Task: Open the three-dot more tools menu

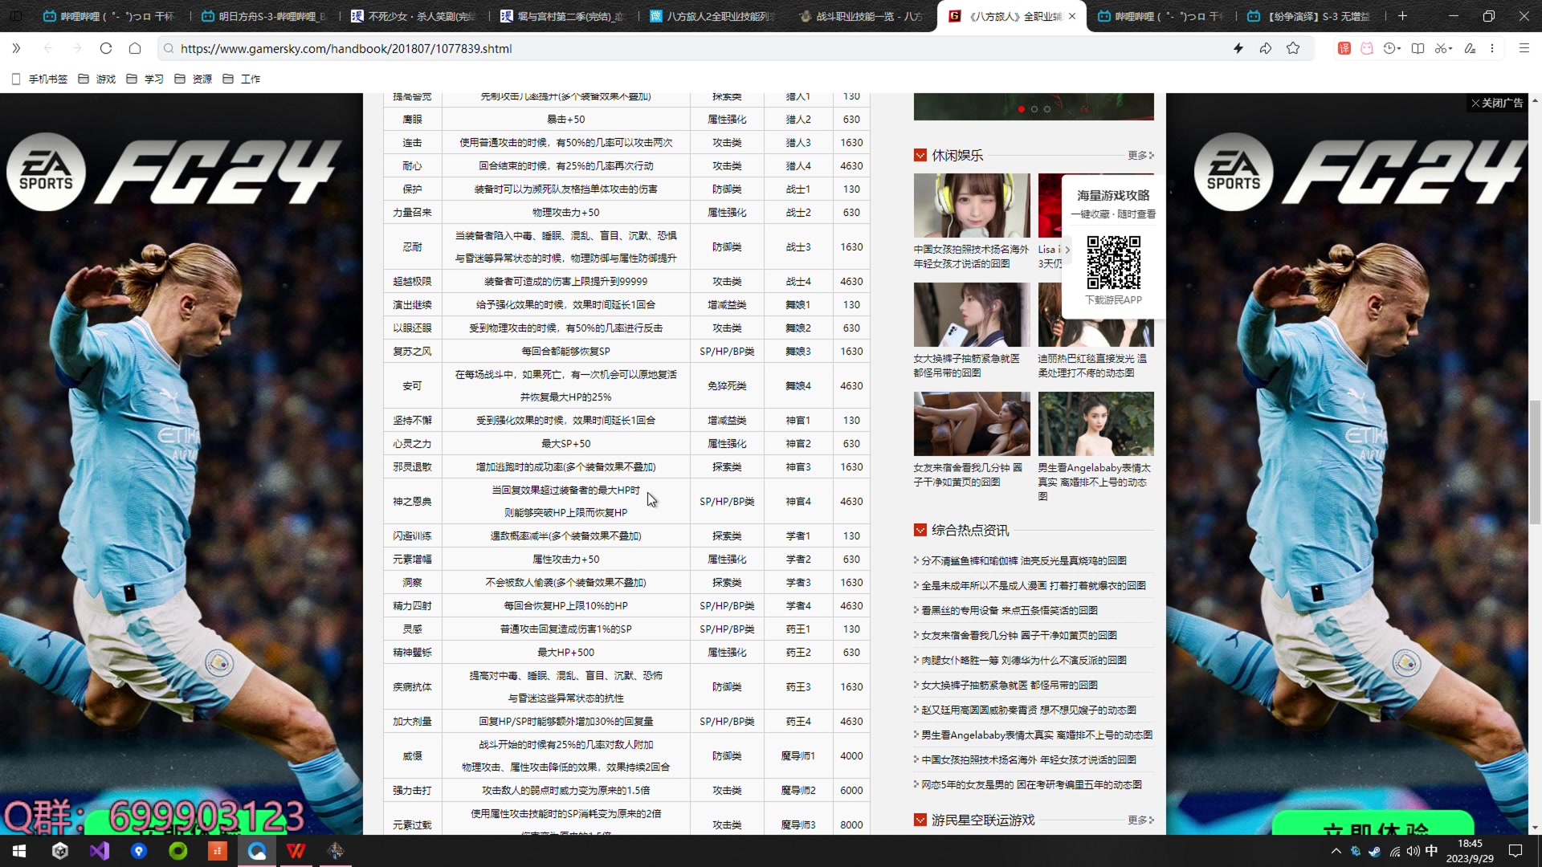Action: pos(1492,48)
